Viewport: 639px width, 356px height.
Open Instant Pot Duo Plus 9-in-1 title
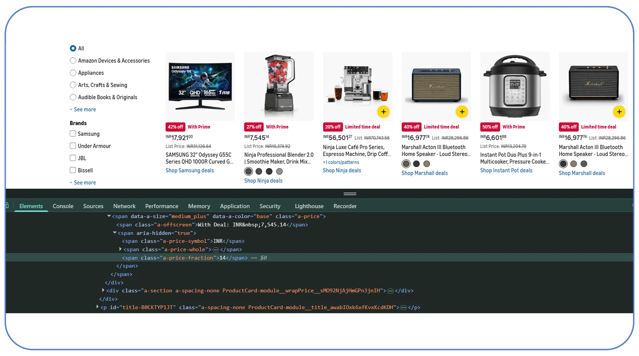tap(515, 158)
